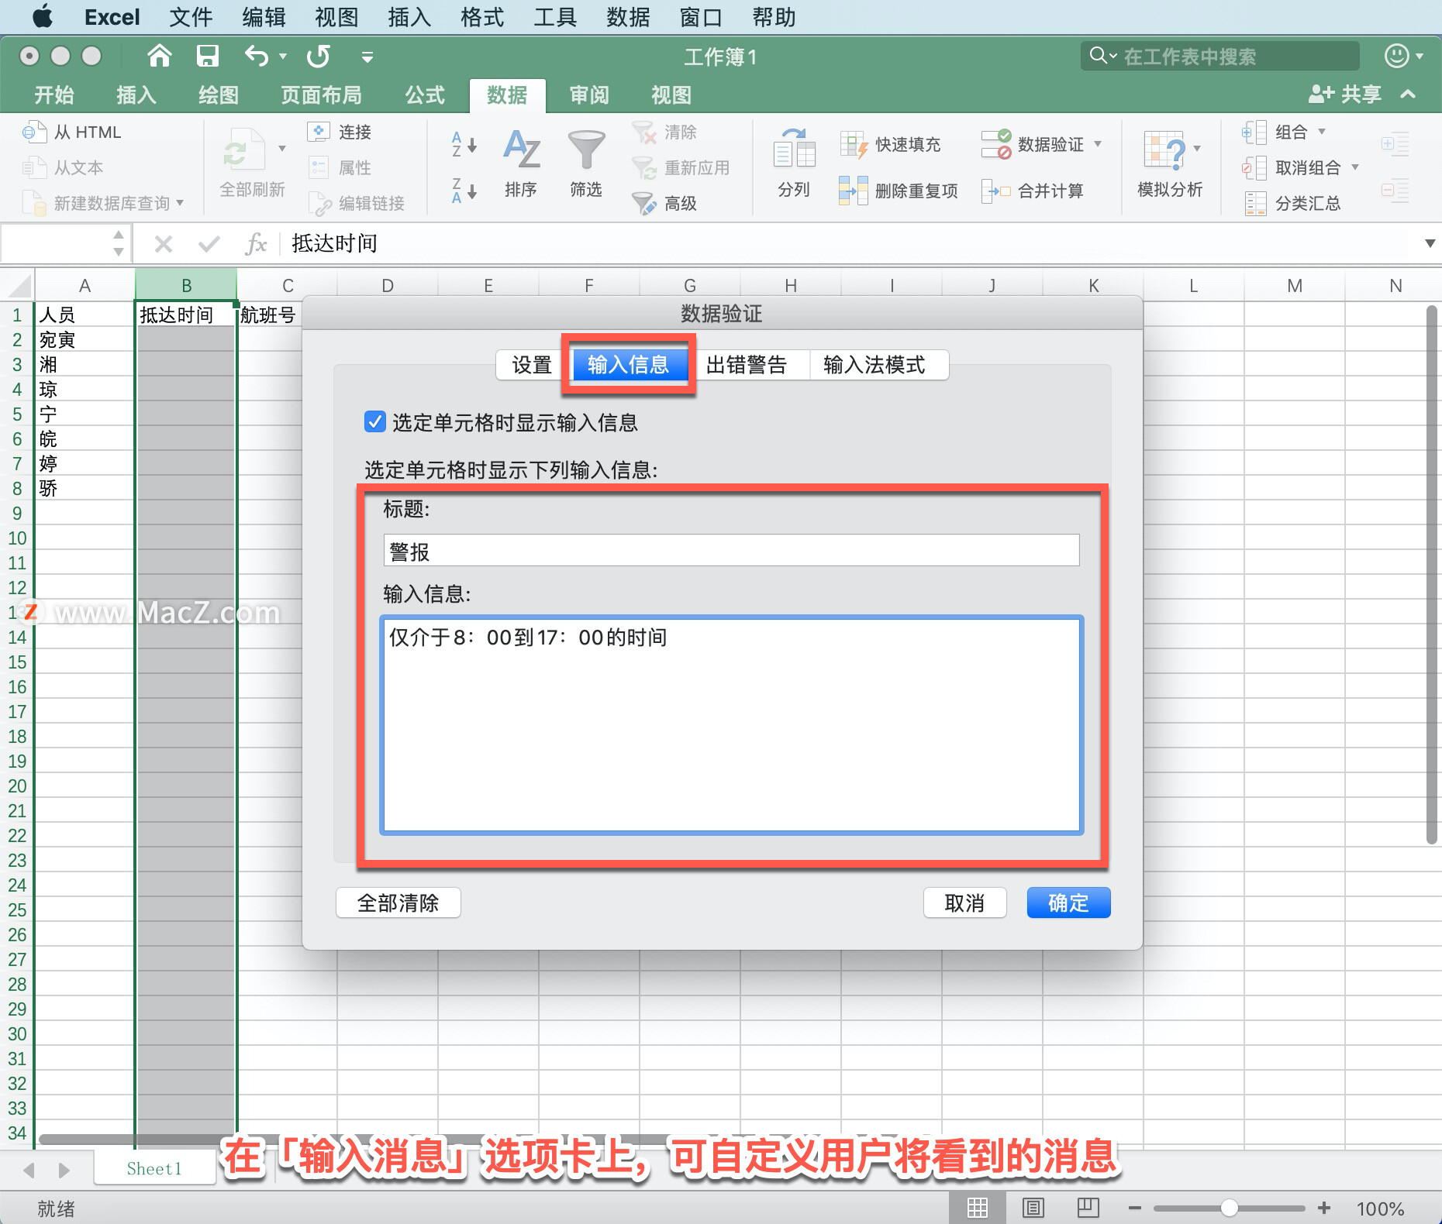This screenshot has width=1442, height=1224.
Task: Switch to Normal view icon in status bar
Action: 977,1208
